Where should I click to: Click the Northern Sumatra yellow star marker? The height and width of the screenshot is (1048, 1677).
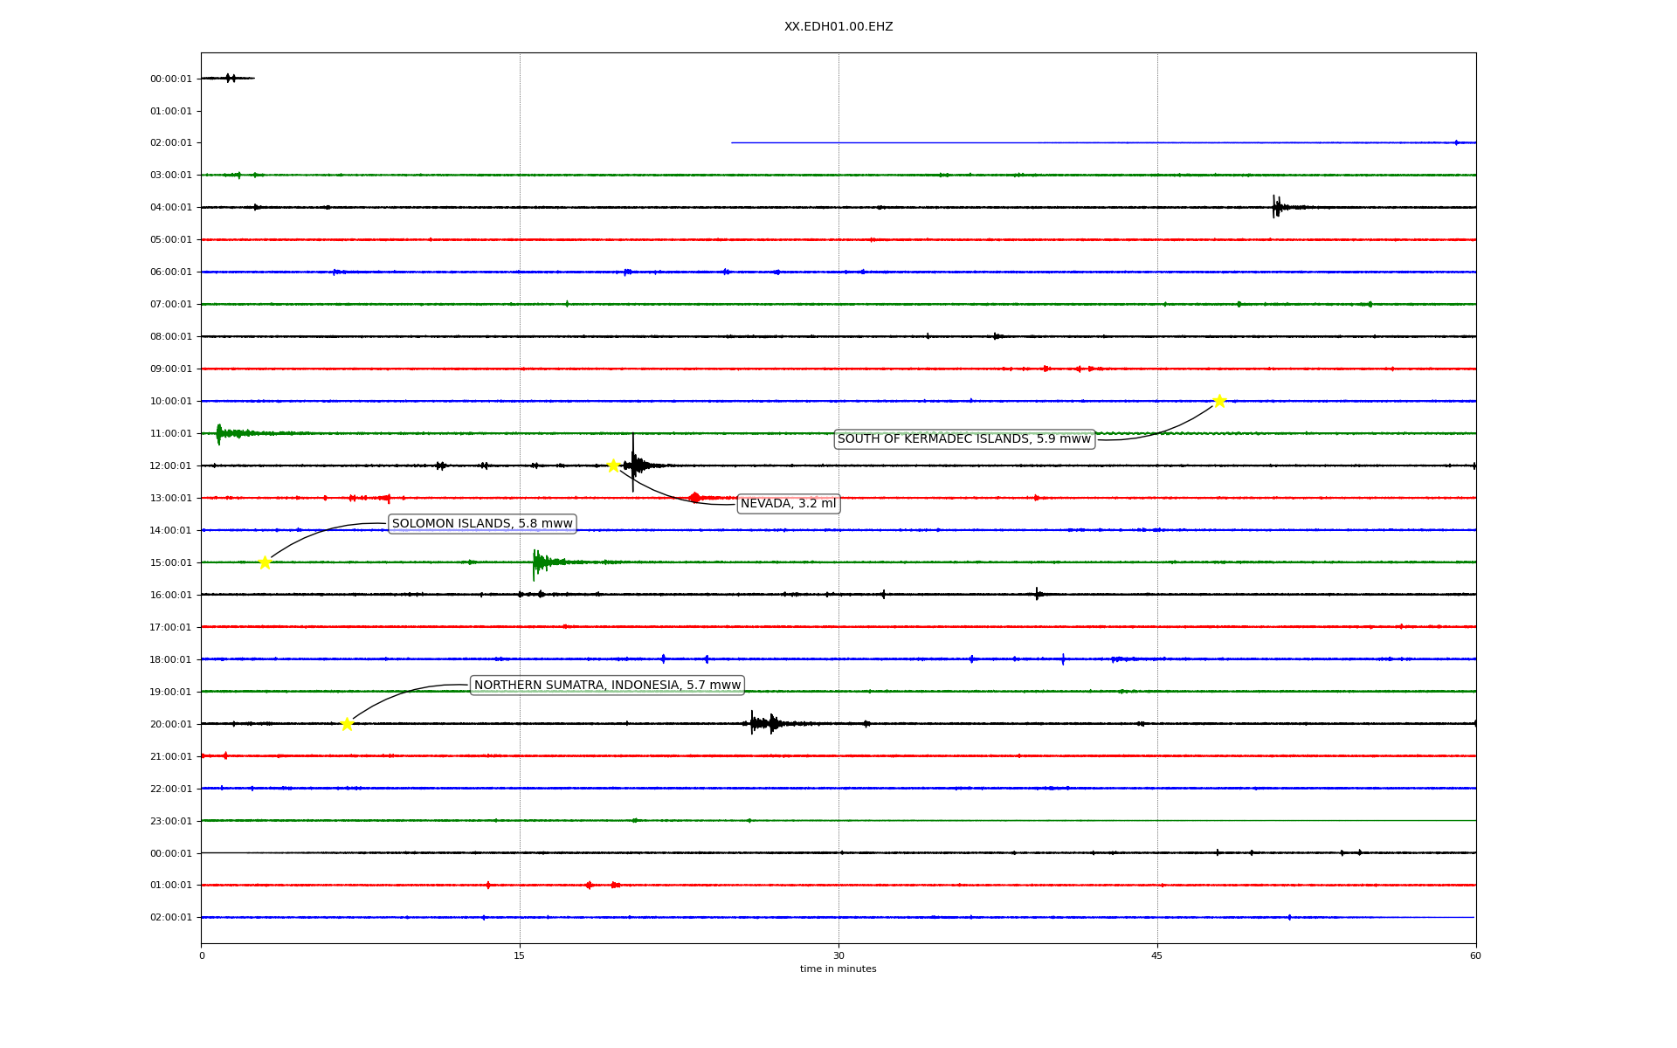(347, 724)
